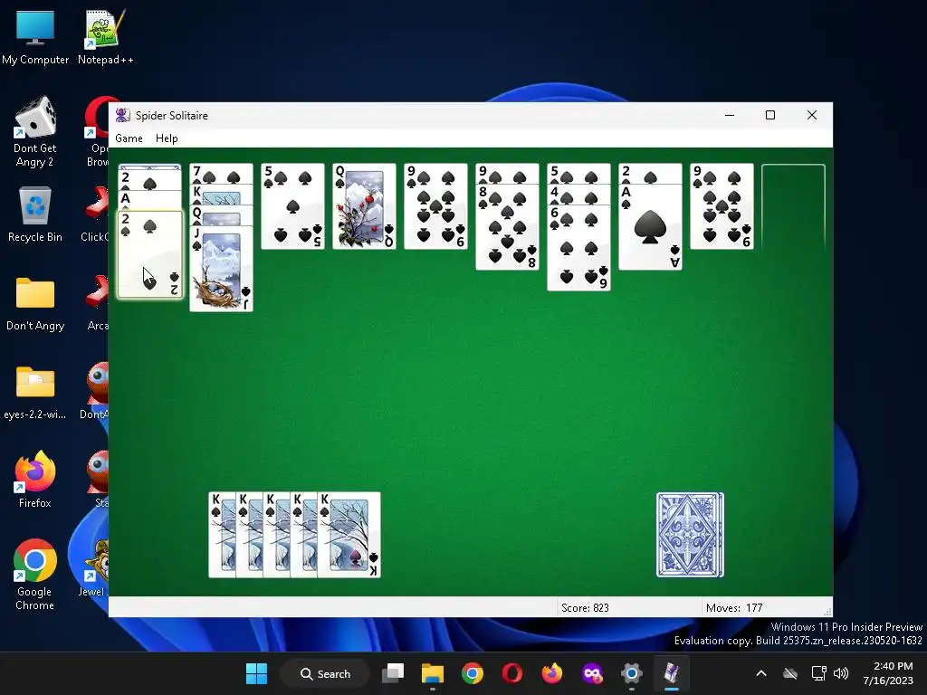
Task: Click Spider Solitaire taskbar icon
Action: coord(672,673)
